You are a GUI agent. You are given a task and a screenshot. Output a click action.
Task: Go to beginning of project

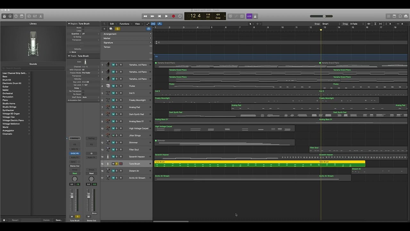click(x=159, y=16)
